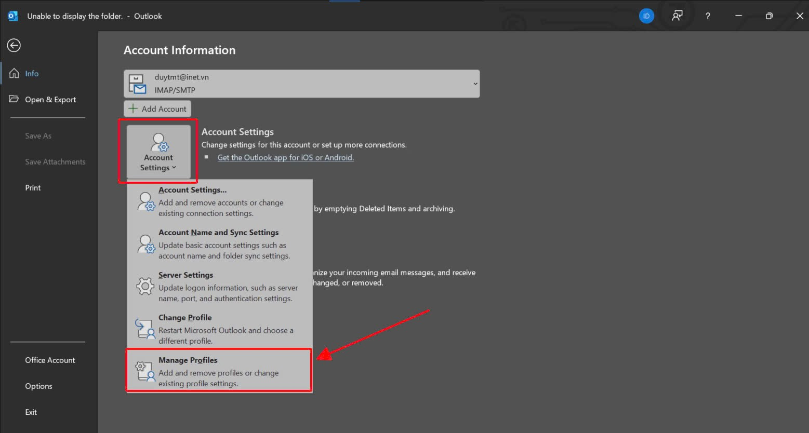Click the Change Profile icon
The image size is (809, 433).
pyautogui.click(x=145, y=329)
